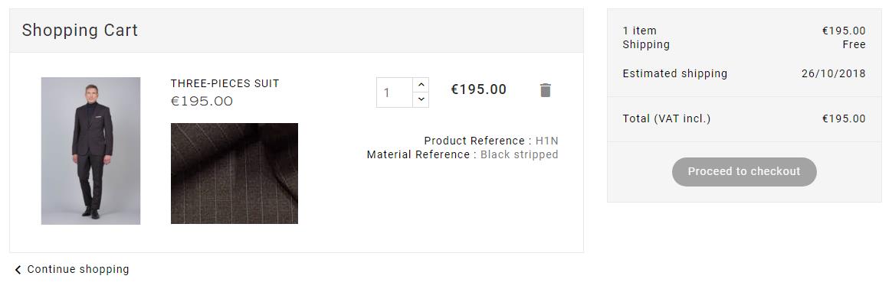View the black stripped fabric swatch image
Viewport: 892px width, 292px height.
coord(234,174)
